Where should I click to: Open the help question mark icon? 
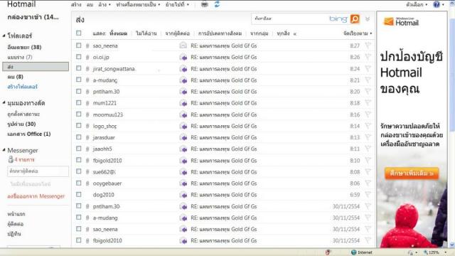click(436, 4)
